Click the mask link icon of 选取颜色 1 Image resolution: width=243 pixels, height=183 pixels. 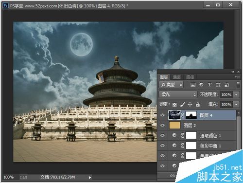pos(183,135)
